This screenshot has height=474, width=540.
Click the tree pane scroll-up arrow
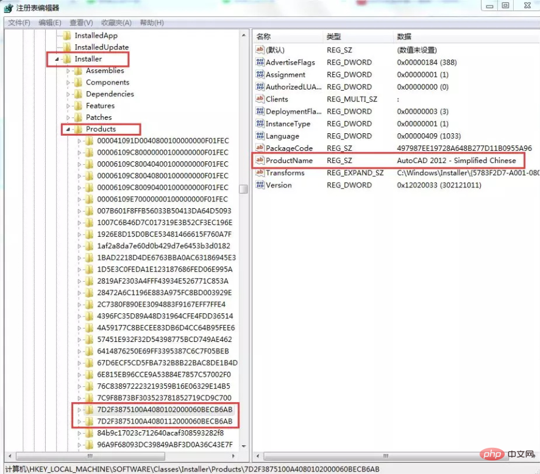243,35
